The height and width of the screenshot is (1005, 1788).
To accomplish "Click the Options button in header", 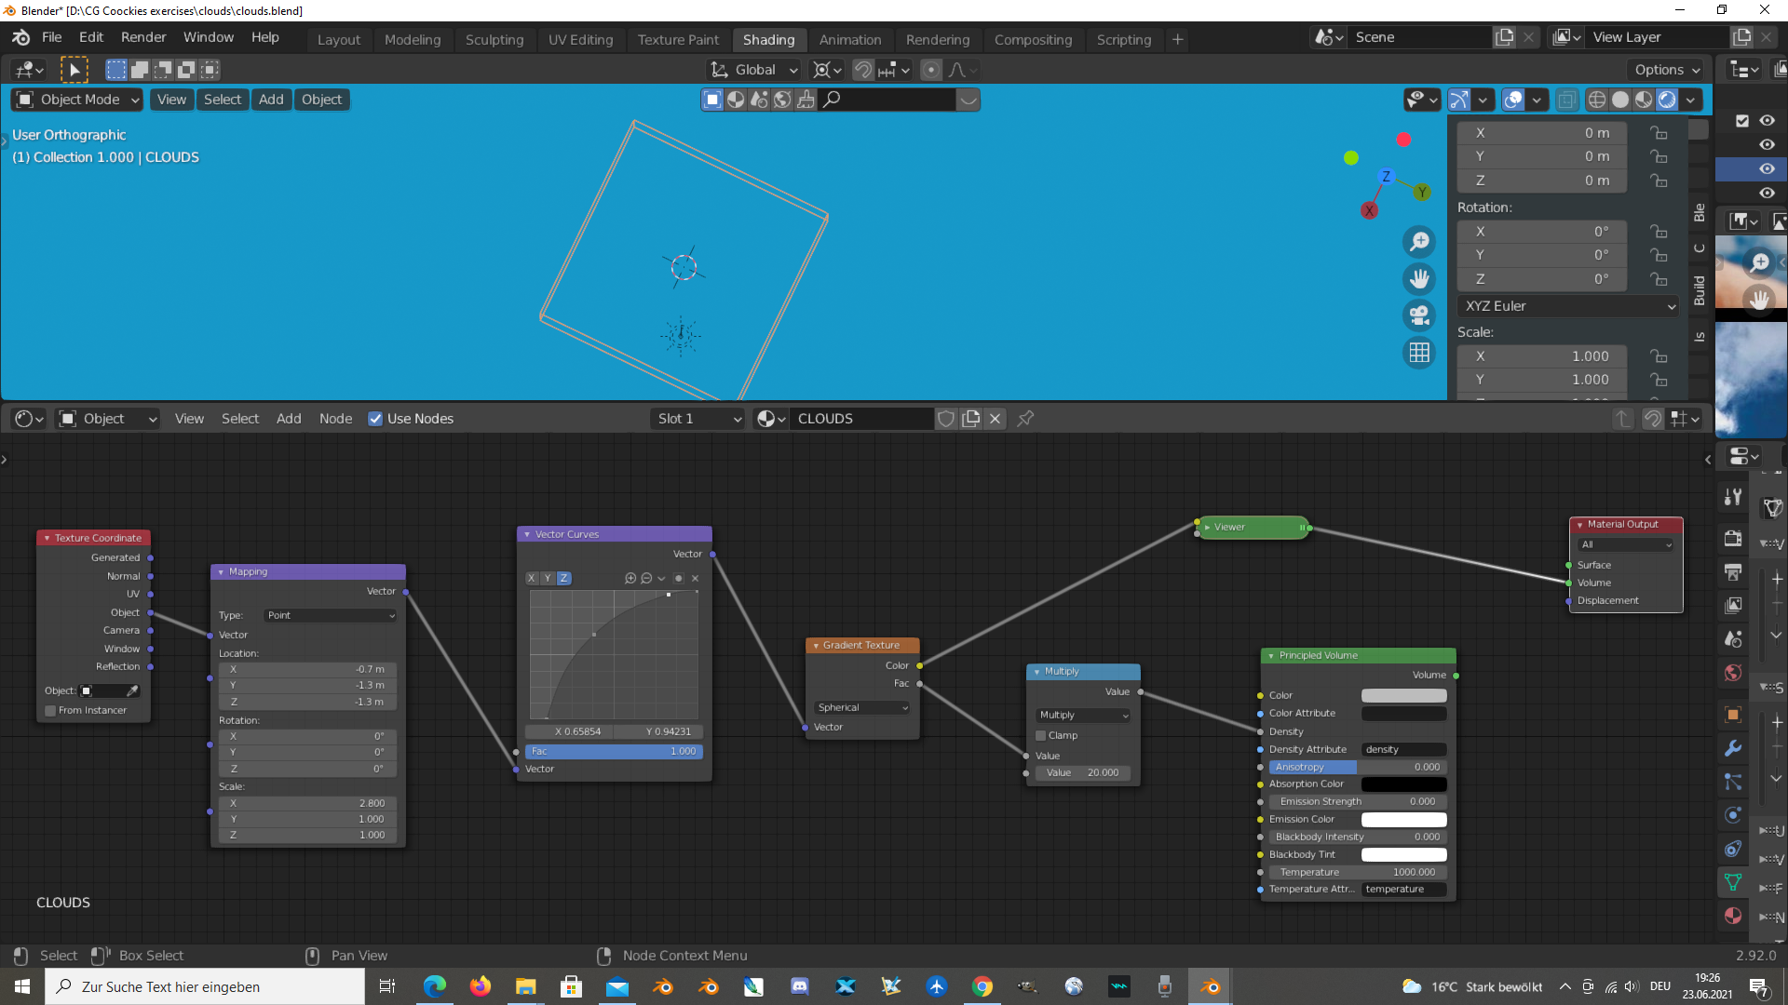I will point(1666,70).
